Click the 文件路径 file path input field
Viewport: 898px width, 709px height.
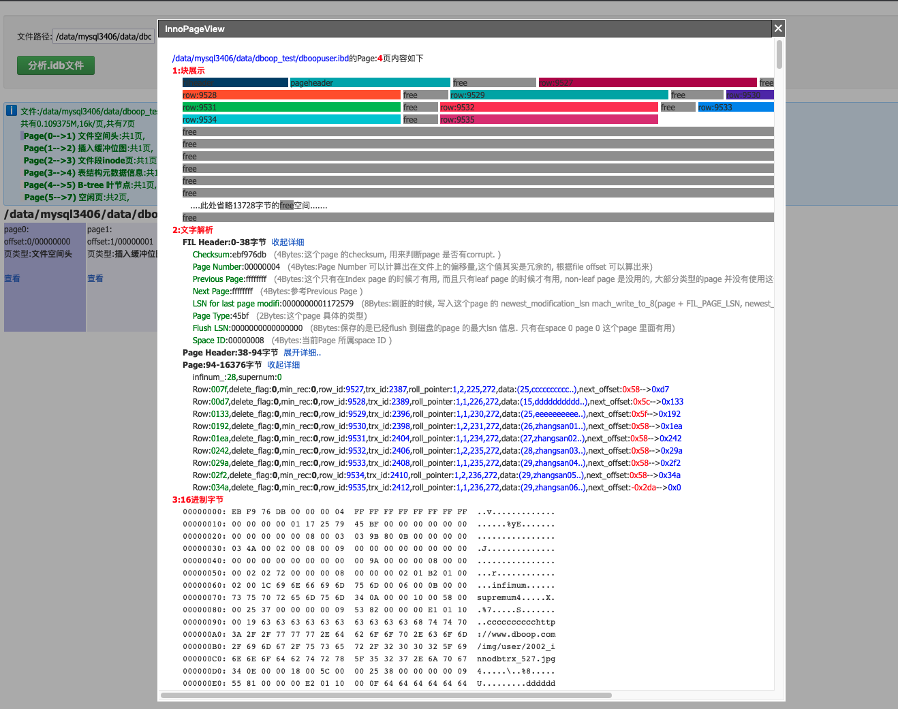pyautogui.click(x=103, y=36)
